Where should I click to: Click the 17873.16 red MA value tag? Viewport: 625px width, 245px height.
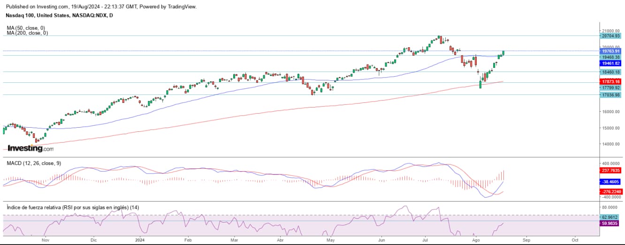click(x=611, y=81)
